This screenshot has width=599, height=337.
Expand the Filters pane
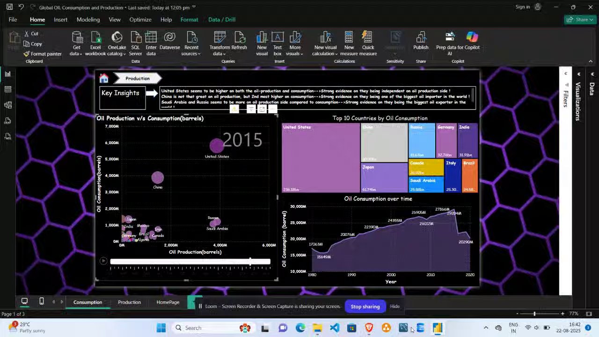565,74
